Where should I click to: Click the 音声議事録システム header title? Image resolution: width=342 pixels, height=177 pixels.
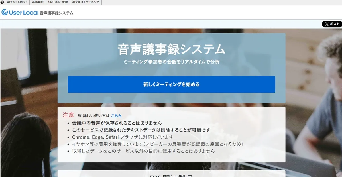click(56, 13)
